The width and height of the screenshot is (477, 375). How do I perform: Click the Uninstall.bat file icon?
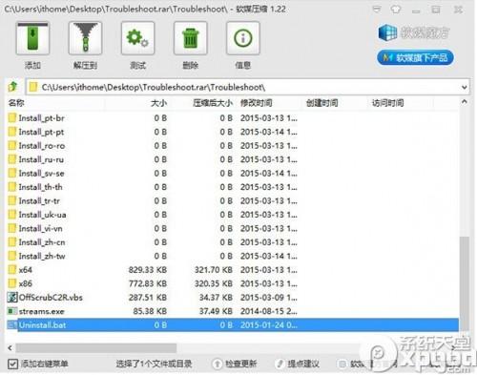[x=12, y=324]
